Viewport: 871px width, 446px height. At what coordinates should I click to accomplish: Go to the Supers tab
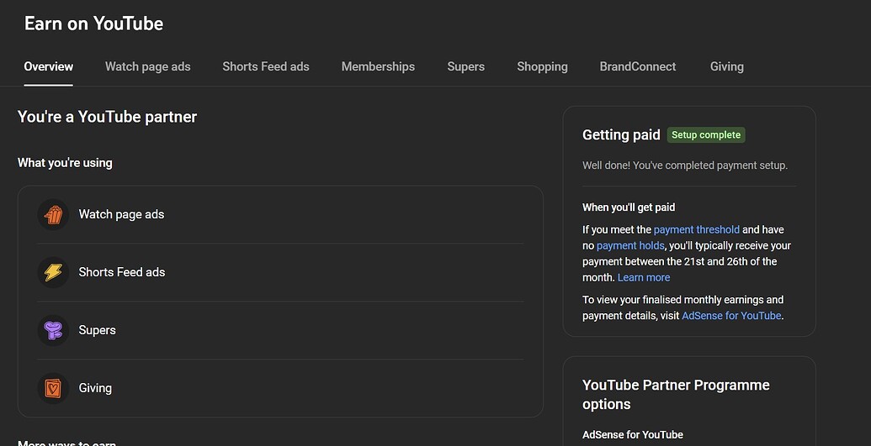(x=465, y=66)
